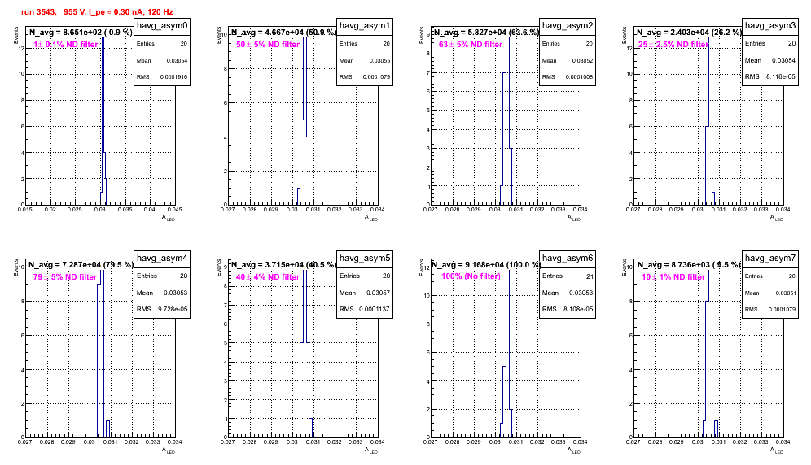Click the small outlier bin in havg_asym4 plot
Viewport: 811px width, 465px height.
107,429
